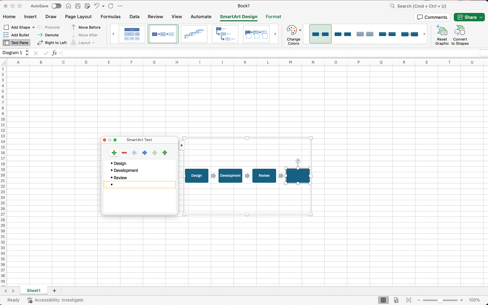488x305 pixels.
Task: Open the Automate ribbon tab
Action: 201,16
